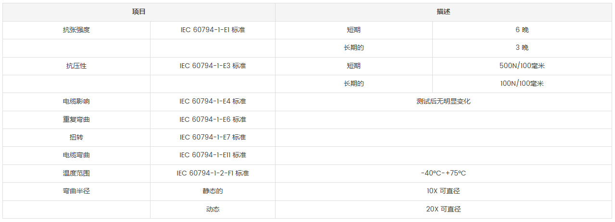
Task: Click the 弯曲半径 row label
Action: (76, 191)
